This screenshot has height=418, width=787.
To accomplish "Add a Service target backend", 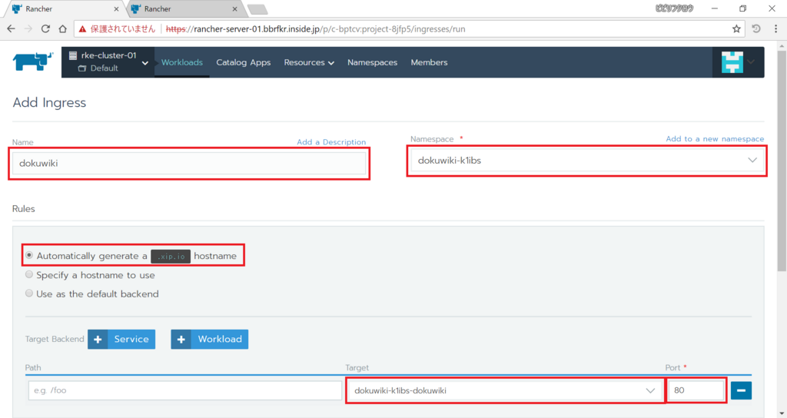I will [x=121, y=339].
